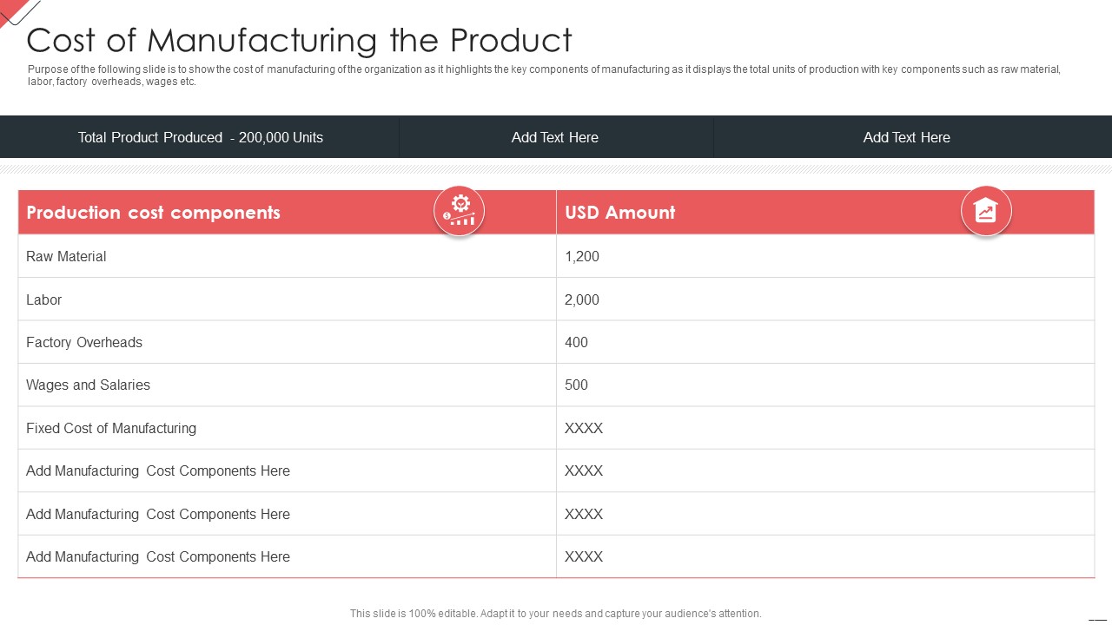Image resolution: width=1112 pixels, height=625 pixels.
Task: Click the house with arrow USD amount icon
Action: pyautogui.click(x=986, y=211)
